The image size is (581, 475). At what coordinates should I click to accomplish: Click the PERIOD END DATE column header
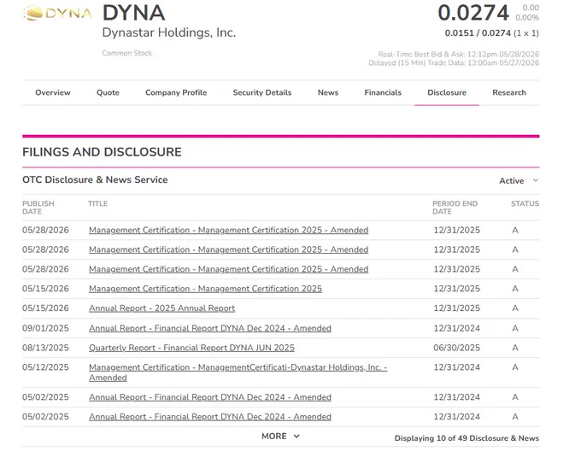tap(455, 208)
